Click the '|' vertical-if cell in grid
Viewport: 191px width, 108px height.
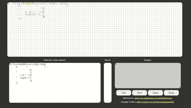click(x=43, y=14)
